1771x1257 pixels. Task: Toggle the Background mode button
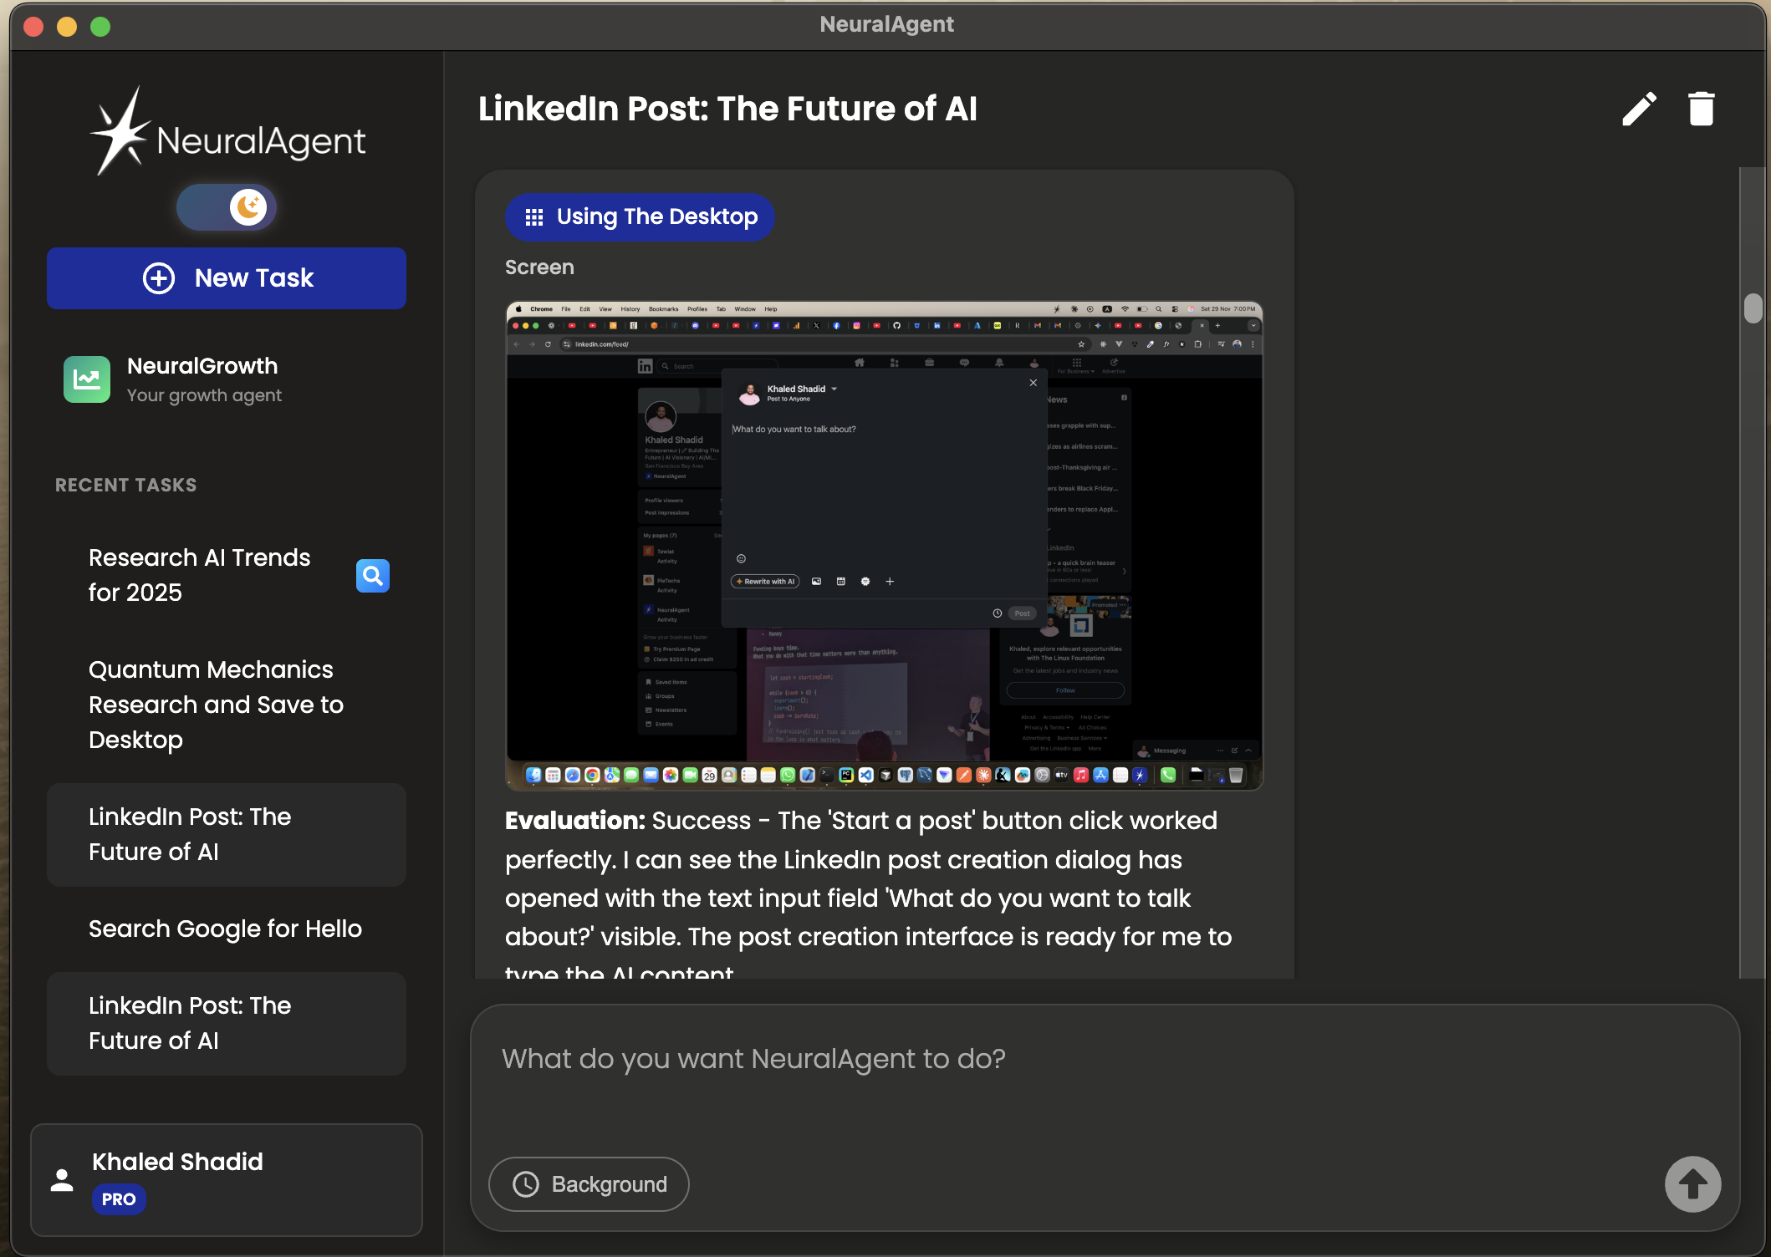pos(589,1183)
